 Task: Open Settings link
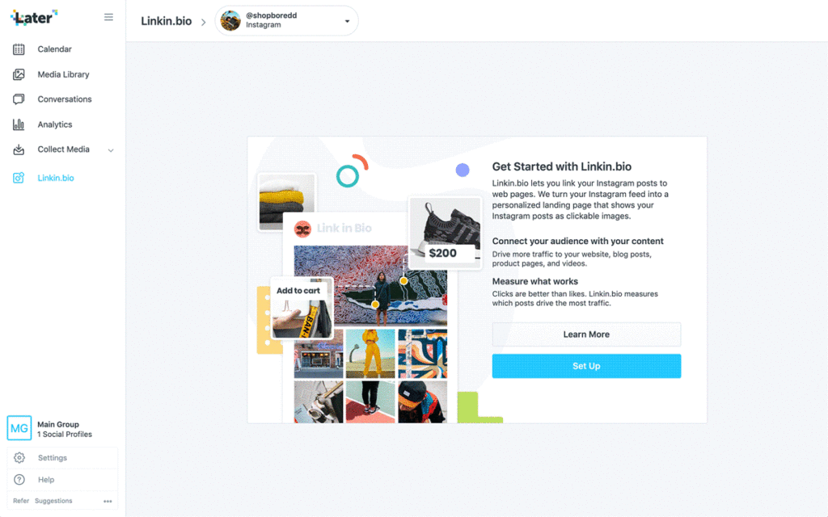[53, 458]
